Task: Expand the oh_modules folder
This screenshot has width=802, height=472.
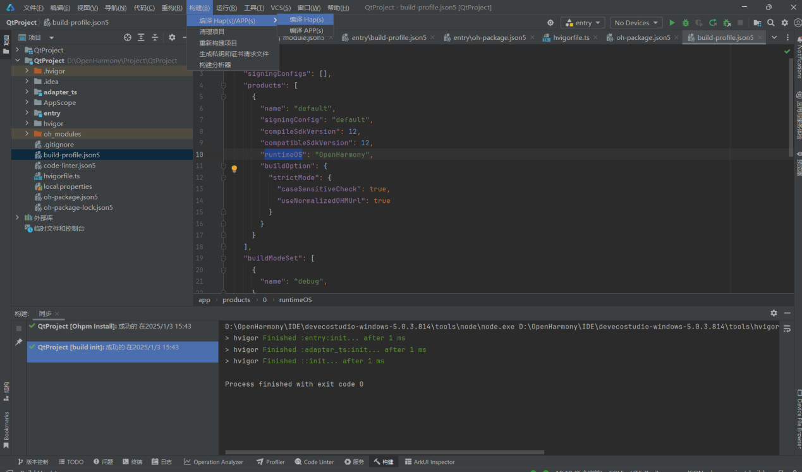Action: tap(27, 134)
